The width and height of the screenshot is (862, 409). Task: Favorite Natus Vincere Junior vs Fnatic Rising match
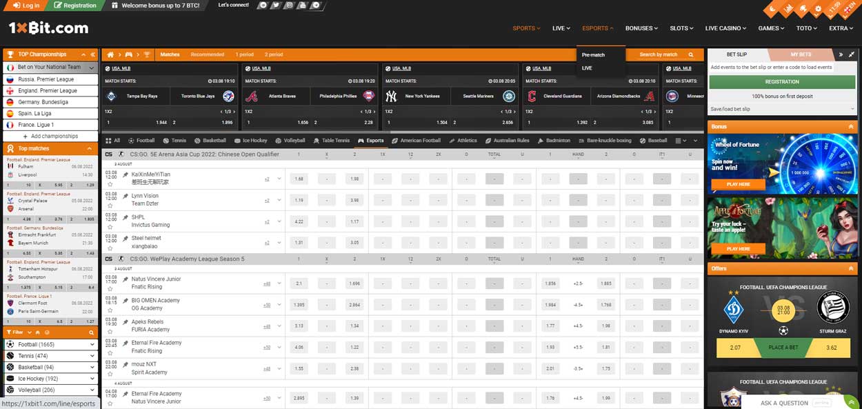coord(110,290)
